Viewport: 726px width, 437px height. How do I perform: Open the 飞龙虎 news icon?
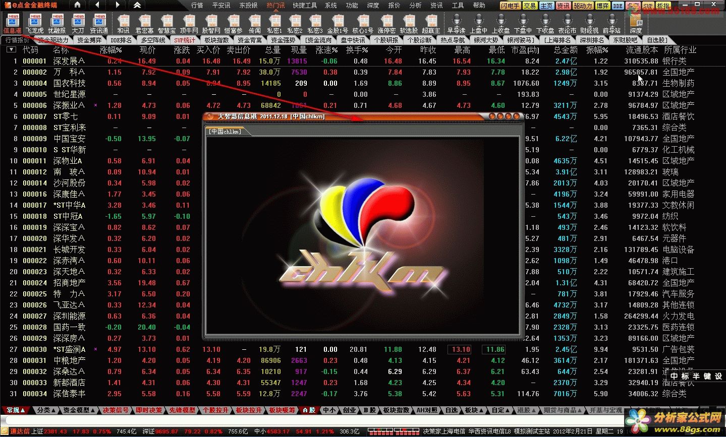[x=35, y=23]
